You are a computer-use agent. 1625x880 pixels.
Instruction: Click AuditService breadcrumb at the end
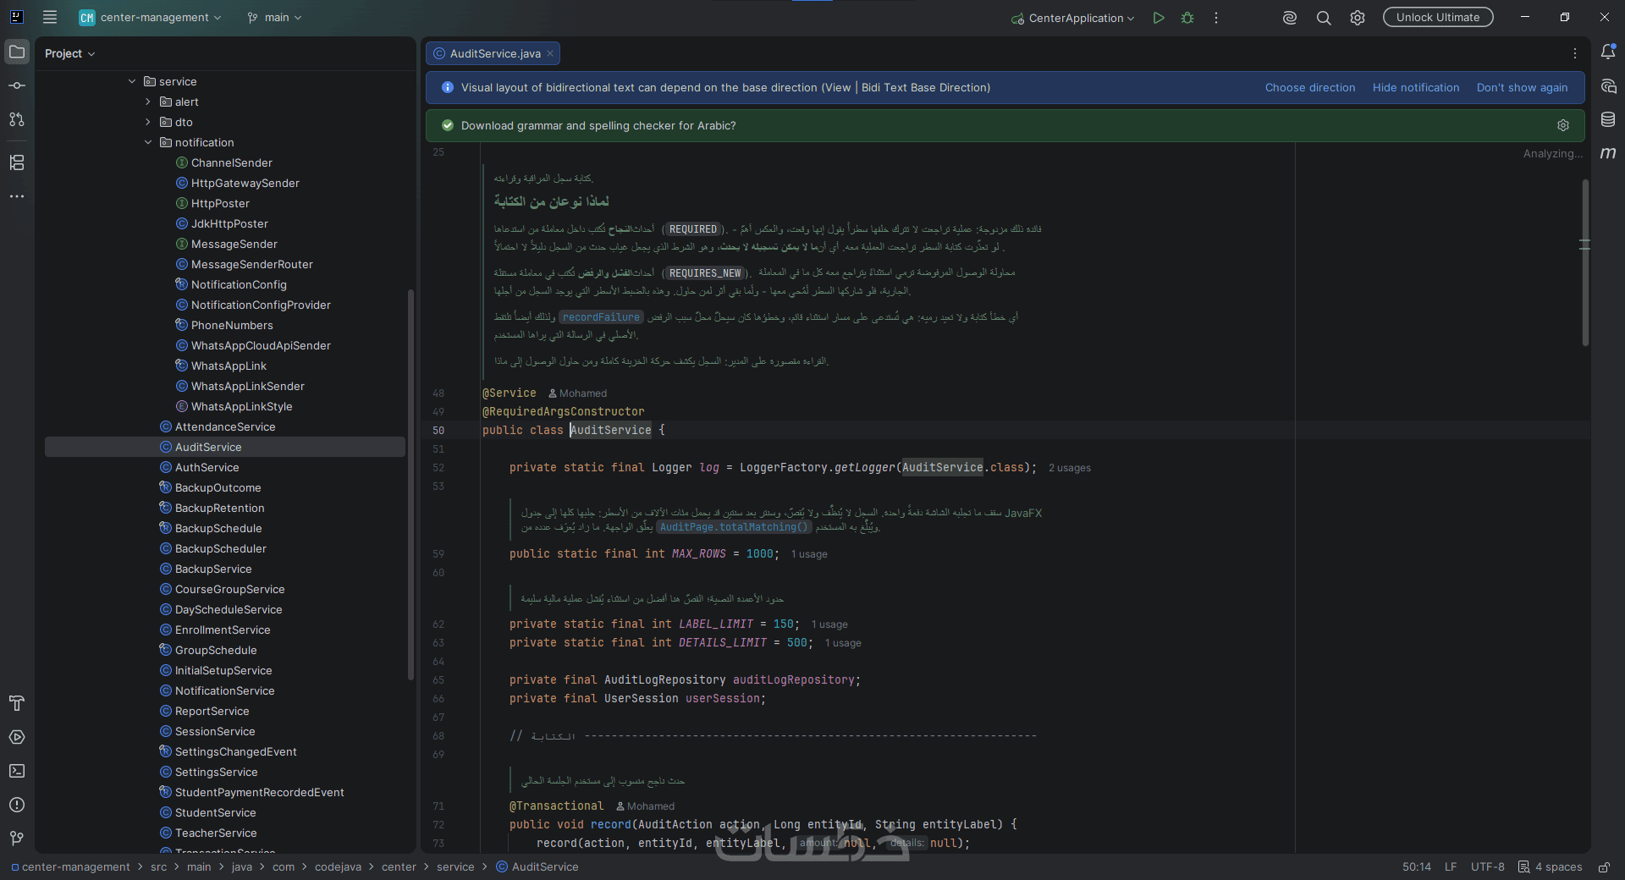[x=537, y=867]
